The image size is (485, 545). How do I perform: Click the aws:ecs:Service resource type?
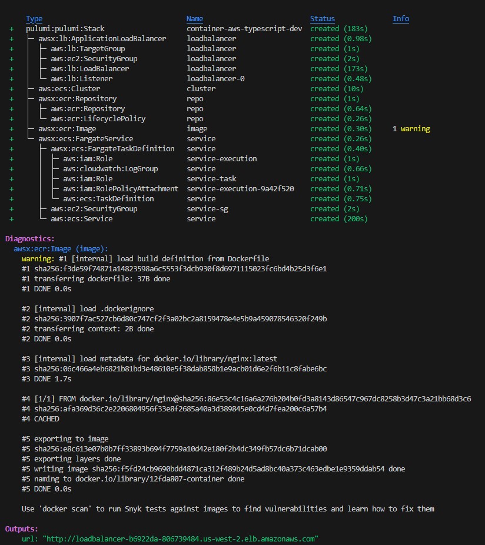[81, 219]
